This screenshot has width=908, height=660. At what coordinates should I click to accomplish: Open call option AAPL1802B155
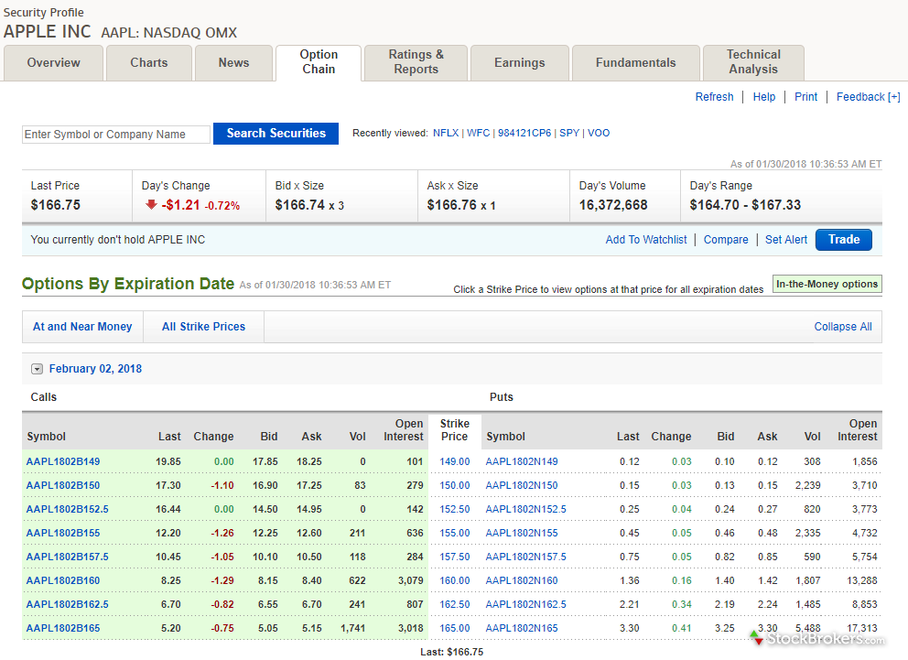click(62, 533)
